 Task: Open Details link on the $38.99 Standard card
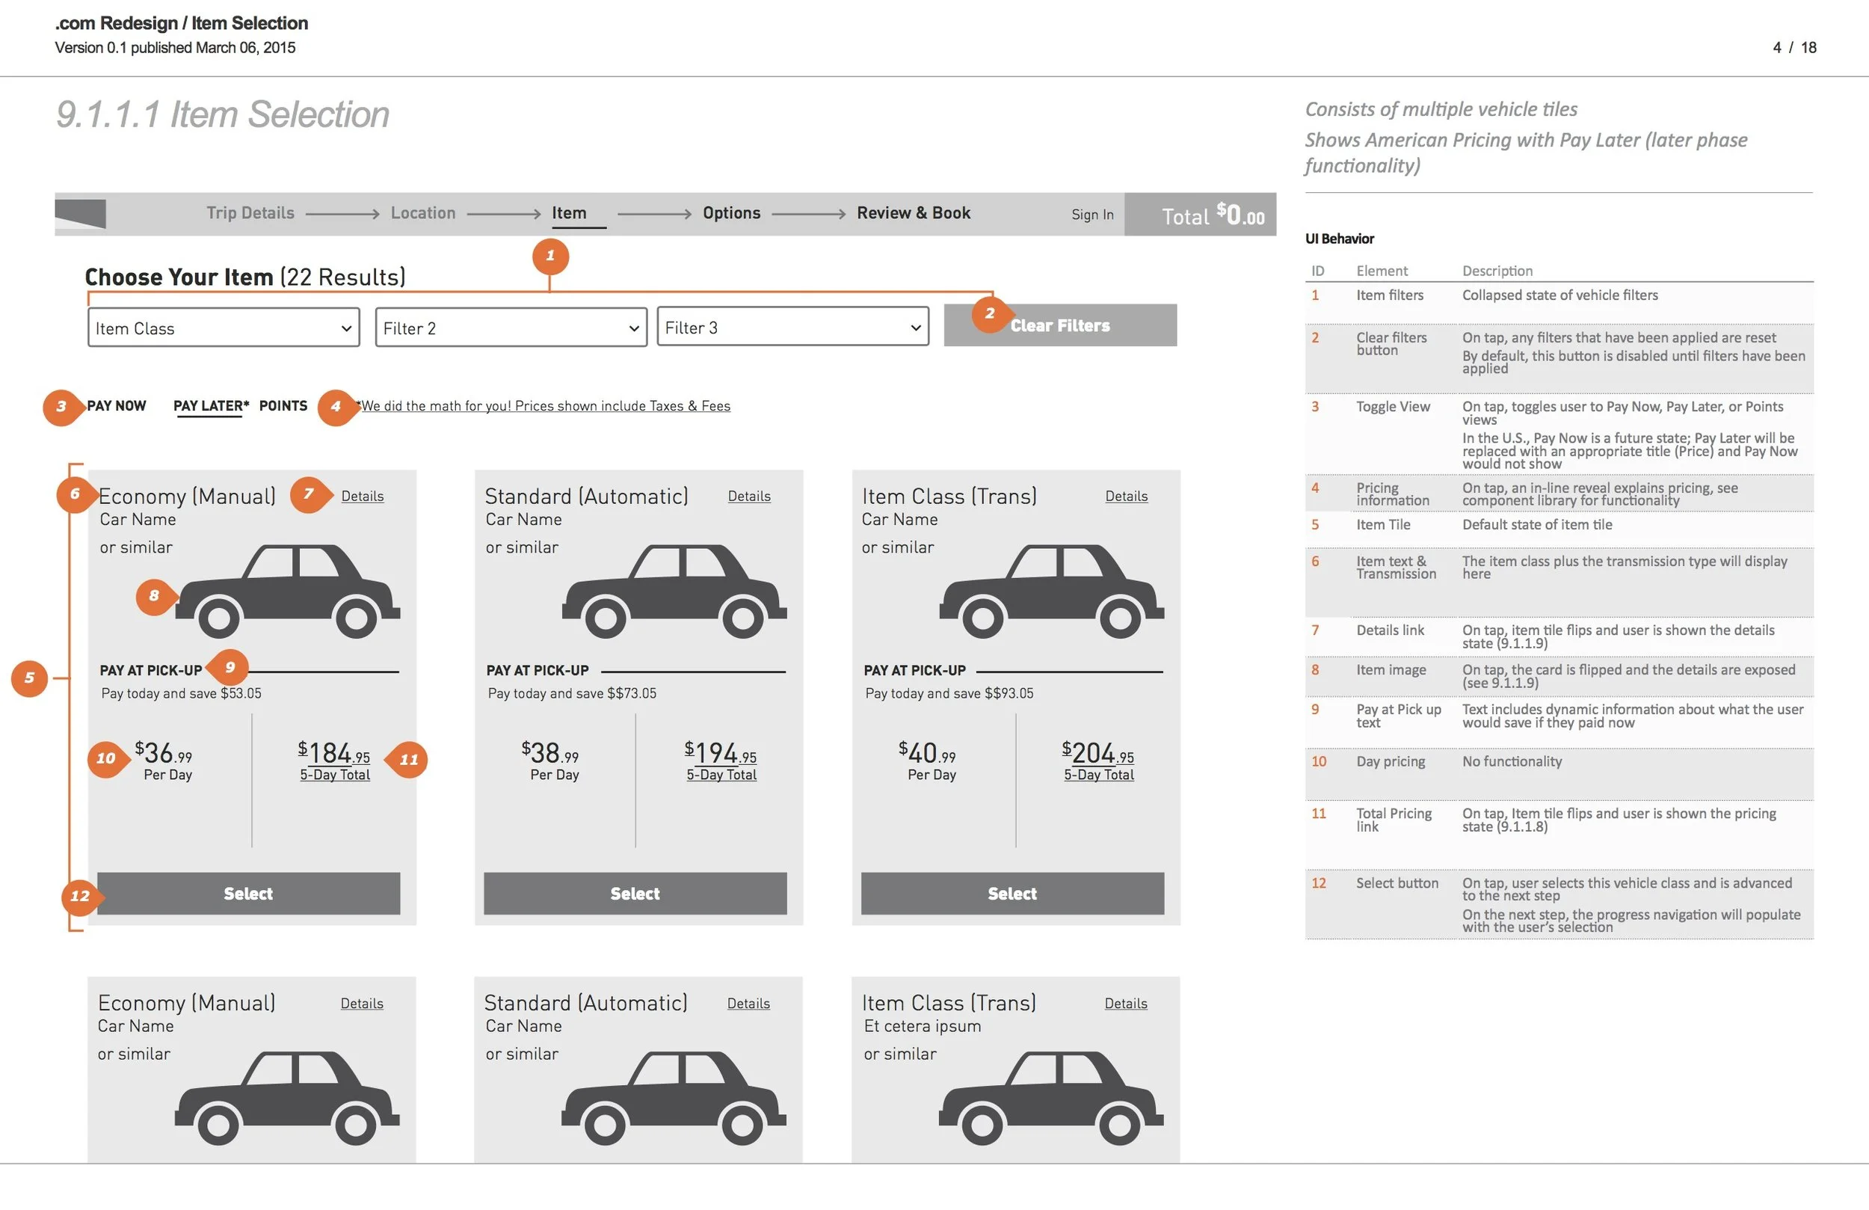(x=749, y=497)
